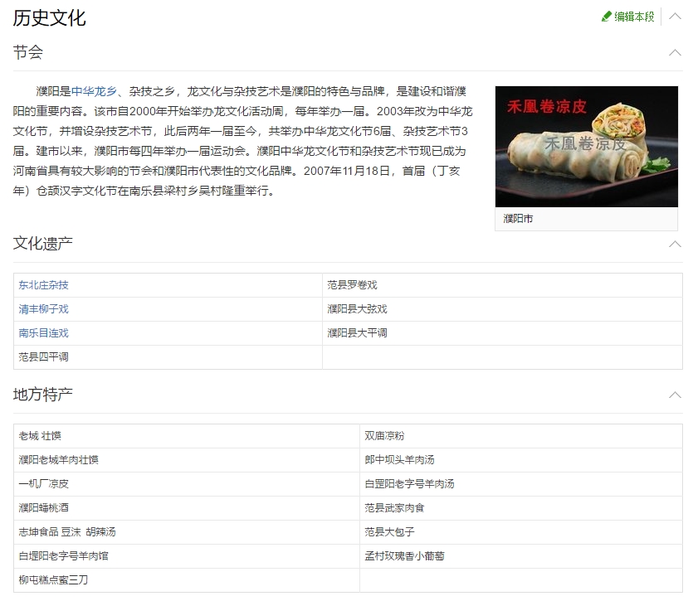
Task: Select the 一机厂凉皮 cell
Action: [x=187, y=484]
